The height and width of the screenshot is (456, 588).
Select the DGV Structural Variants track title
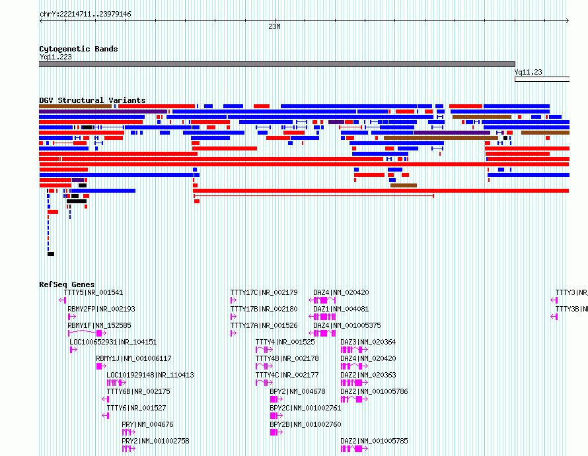(x=92, y=100)
